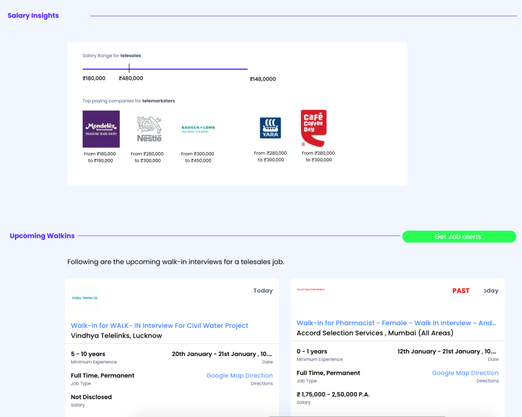Open Google Map Direction for Vindhya Telelinks
The width and height of the screenshot is (522, 417).
(x=239, y=376)
